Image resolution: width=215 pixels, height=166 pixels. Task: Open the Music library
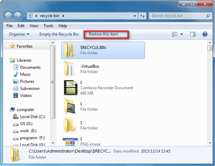click(x=25, y=74)
